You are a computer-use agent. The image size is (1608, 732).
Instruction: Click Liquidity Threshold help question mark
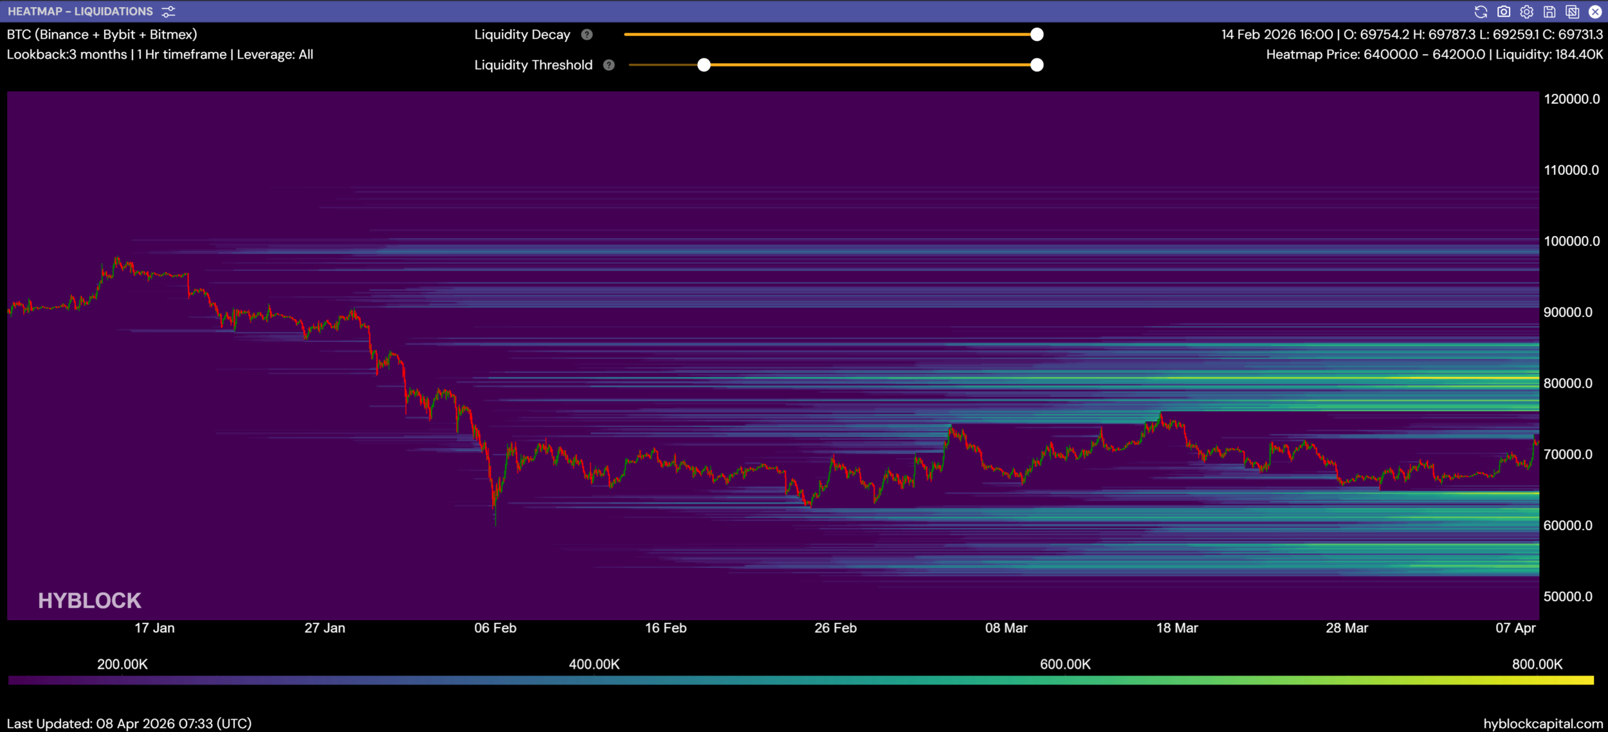pos(608,65)
